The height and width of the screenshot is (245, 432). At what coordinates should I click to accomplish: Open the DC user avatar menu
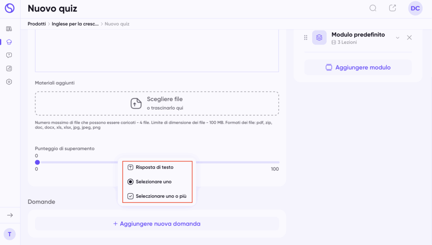[415, 8]
